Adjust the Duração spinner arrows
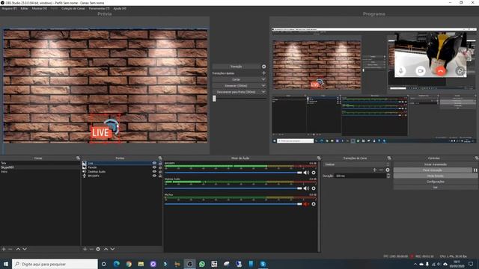The width and height of the screenshot is (479, 269). point(388,176)
